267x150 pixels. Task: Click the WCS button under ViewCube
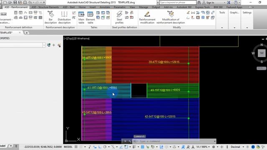pyautogui.click(x=261, y=68)
